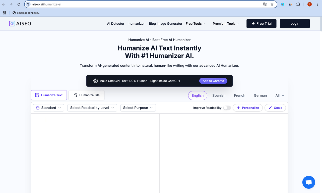Click the Humanize File upload icon
Screen dimensions: 322x193
[75, 95]
